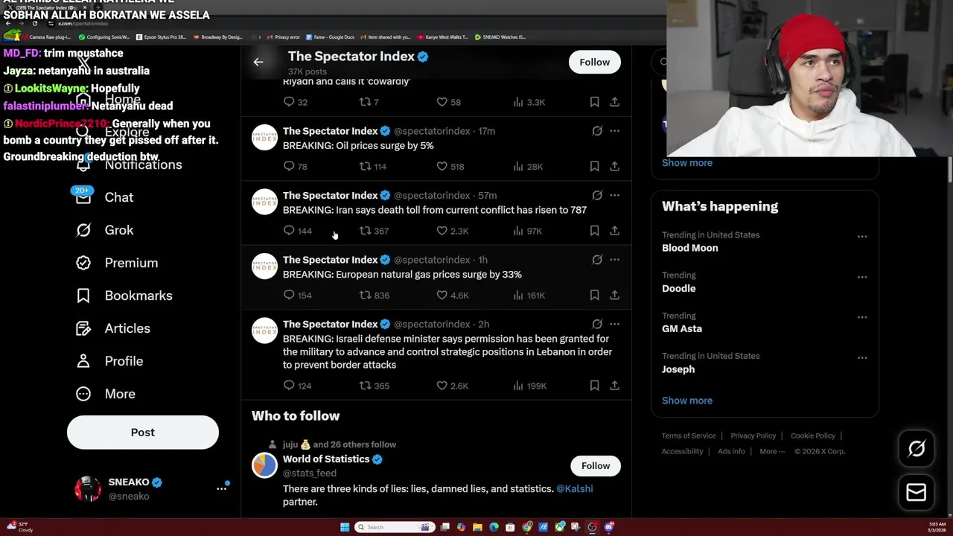Open the @Kalshi mention link
The width and height of the screenshot is (953, 536).
pos(574,488)
